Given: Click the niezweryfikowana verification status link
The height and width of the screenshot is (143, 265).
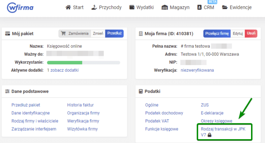Looking at the screenshot, I should [197, 70].
